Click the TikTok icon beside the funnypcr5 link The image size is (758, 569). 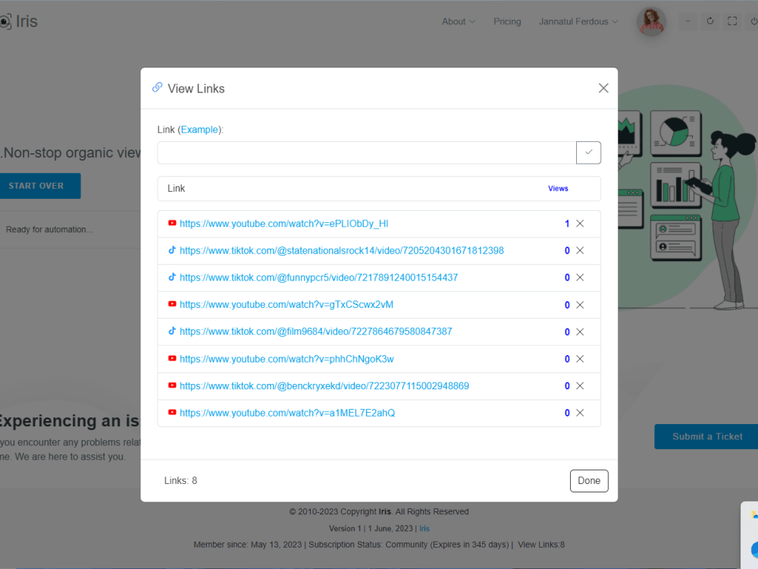point(172,277)
